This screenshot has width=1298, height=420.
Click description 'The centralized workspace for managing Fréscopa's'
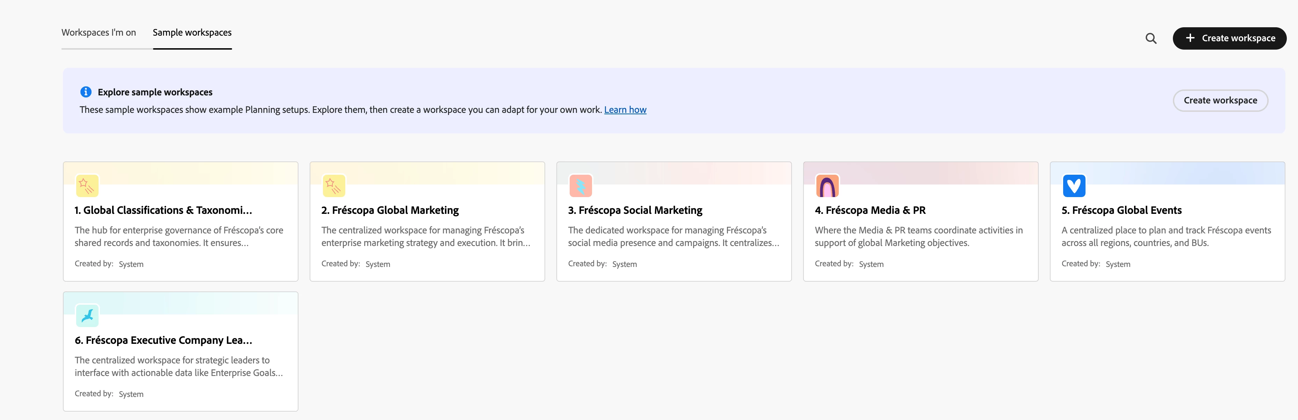(426, 236)
